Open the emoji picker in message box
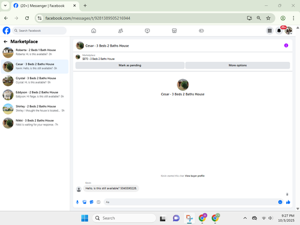300x225 pixels. pos(280,202)
